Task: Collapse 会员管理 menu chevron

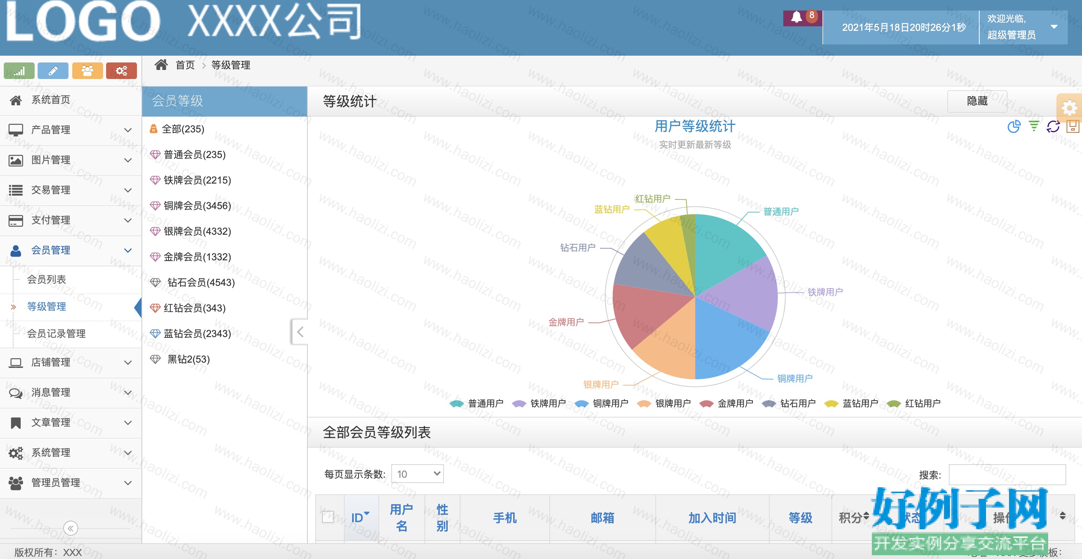Action: point(128,250)
